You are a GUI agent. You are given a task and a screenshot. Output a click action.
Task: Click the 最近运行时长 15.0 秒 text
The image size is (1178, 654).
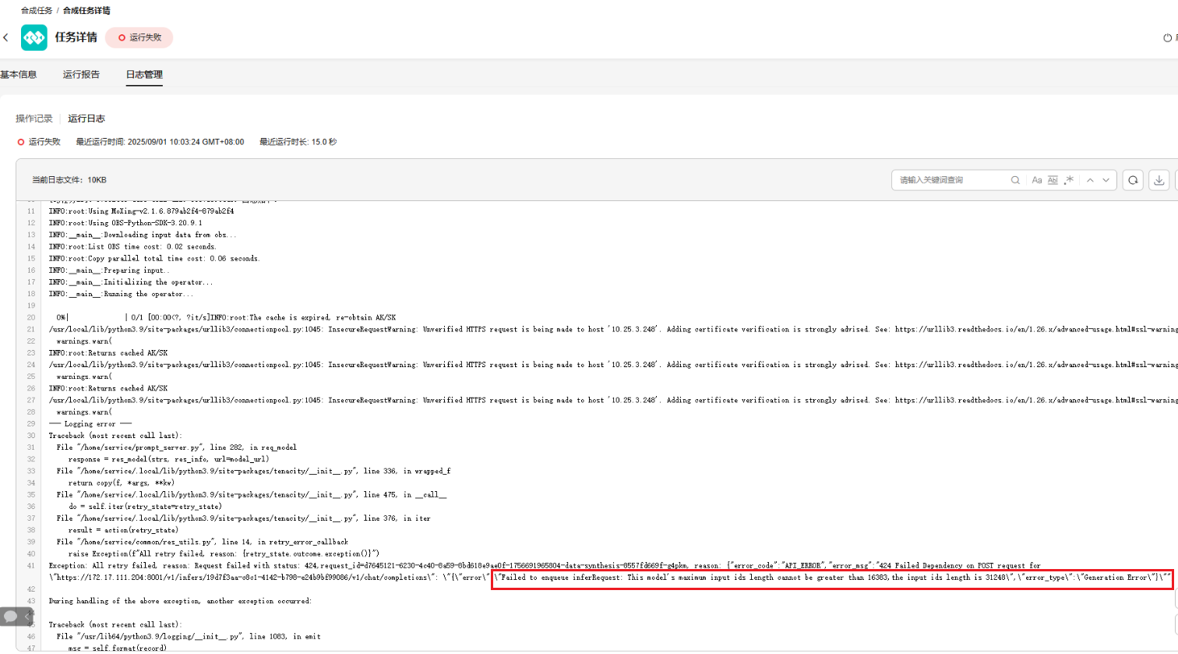(x=298, y=142)
